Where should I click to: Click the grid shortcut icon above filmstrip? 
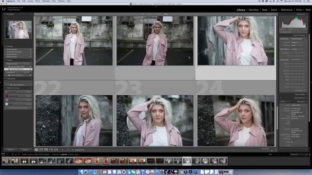point(13,154)
